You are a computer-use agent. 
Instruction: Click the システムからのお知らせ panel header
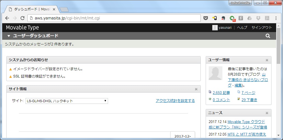tap(103, 60)
